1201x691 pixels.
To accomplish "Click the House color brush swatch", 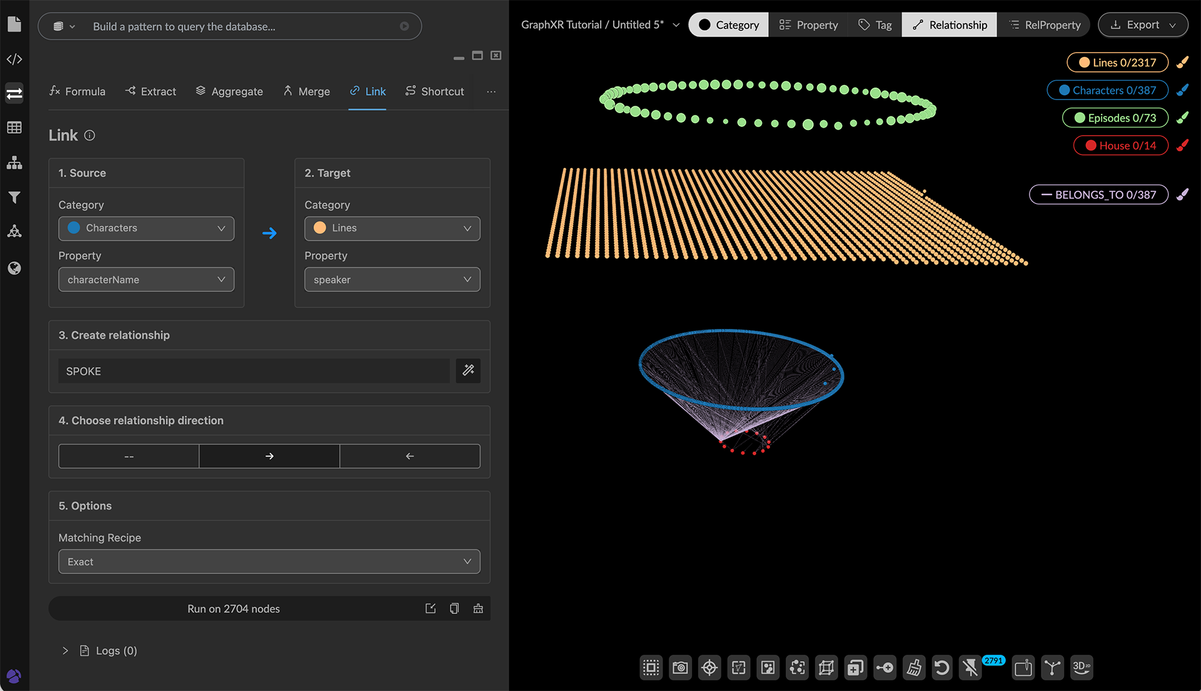I will [x=1182, y=146].
